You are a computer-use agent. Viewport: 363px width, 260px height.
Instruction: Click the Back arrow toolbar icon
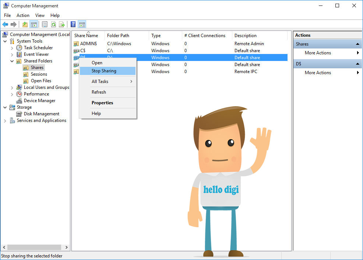(x=5, y=24)
